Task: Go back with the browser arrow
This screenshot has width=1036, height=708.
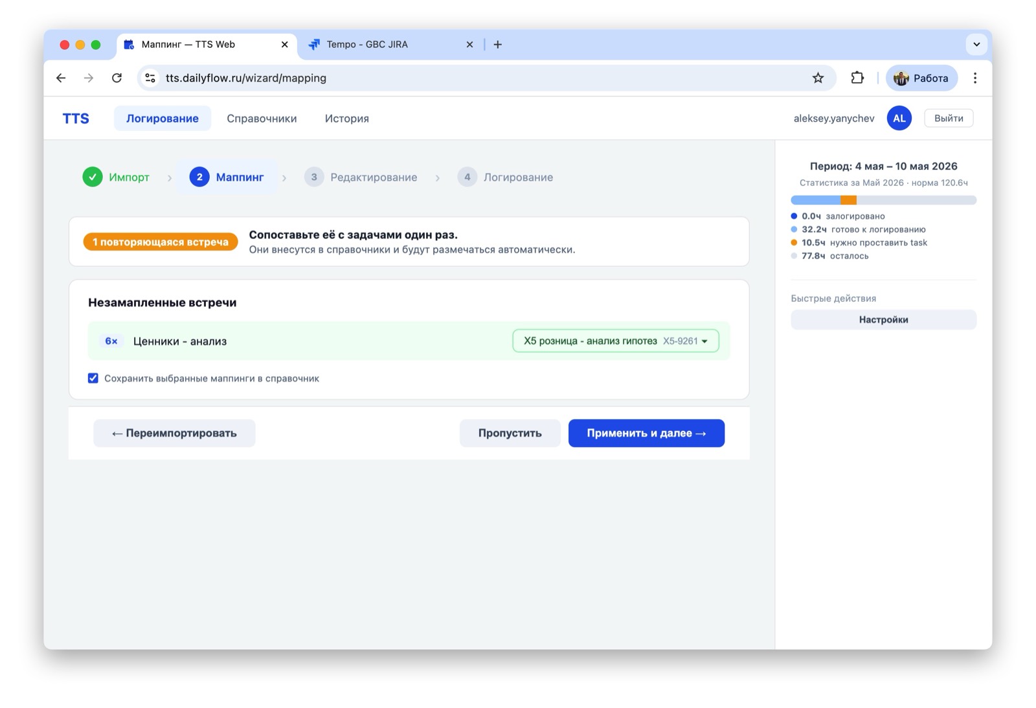Action: pos(61,78)
